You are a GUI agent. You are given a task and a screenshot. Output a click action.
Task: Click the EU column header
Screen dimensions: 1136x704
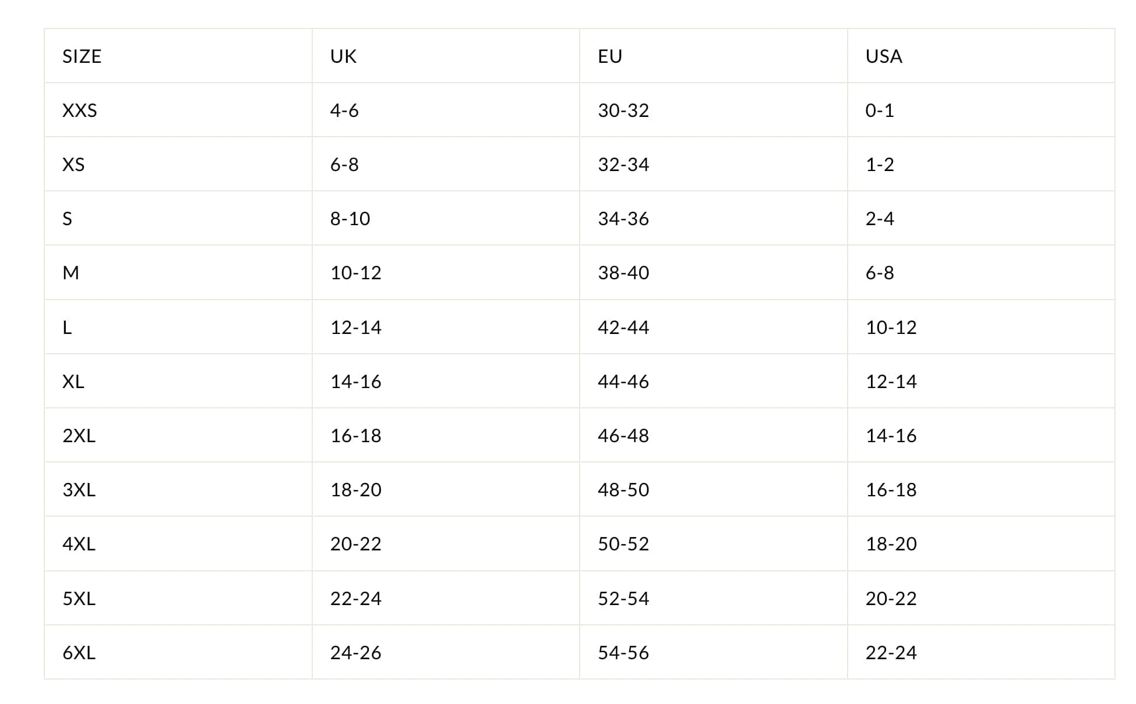(610, 56)
